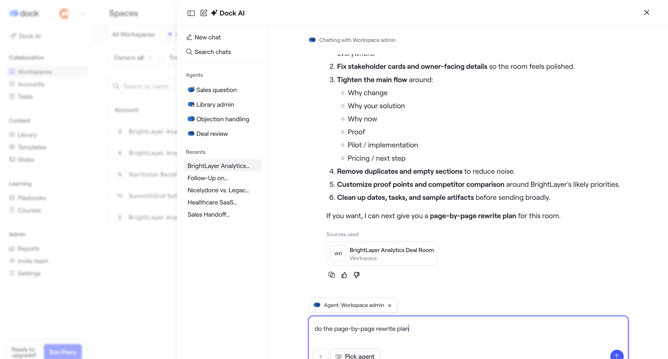
Task: Open the user avatar in background header
Action: click(x=65, y=14)
